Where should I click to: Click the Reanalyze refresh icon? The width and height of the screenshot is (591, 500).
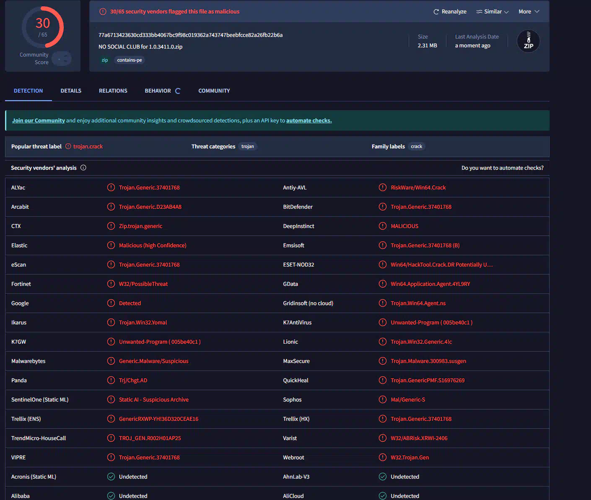pos(436,12)
